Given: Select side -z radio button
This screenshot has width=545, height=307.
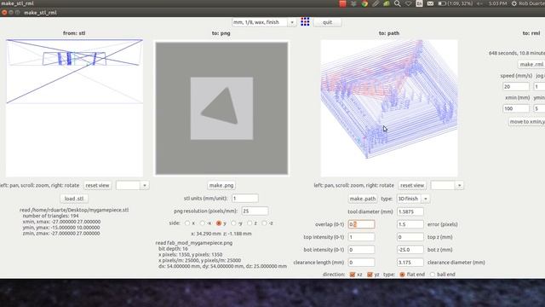Looking at the screenshot, I should tap(265, 223).
